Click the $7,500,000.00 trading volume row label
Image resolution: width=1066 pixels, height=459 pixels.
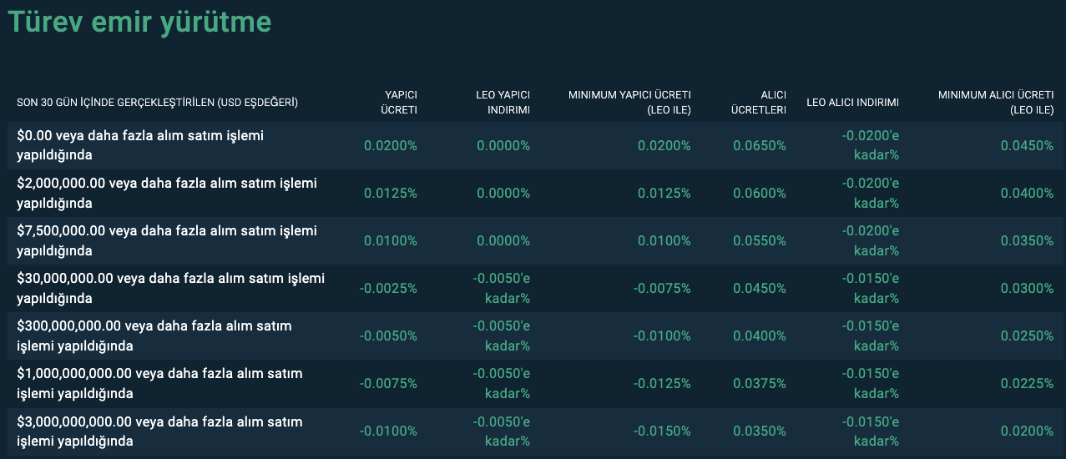click(167, 240)
